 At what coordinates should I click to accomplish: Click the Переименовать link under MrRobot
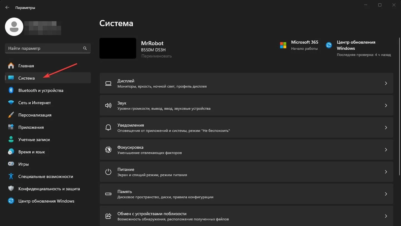pyautogui.click(x=157, y=56)
